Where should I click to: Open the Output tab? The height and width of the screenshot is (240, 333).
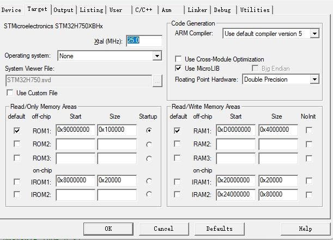click(x=63, y=10)
